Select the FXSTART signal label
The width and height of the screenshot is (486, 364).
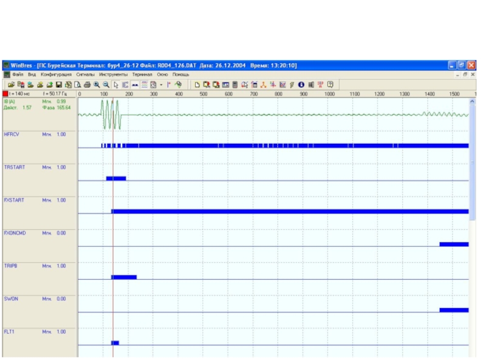(x=14, y=201)
